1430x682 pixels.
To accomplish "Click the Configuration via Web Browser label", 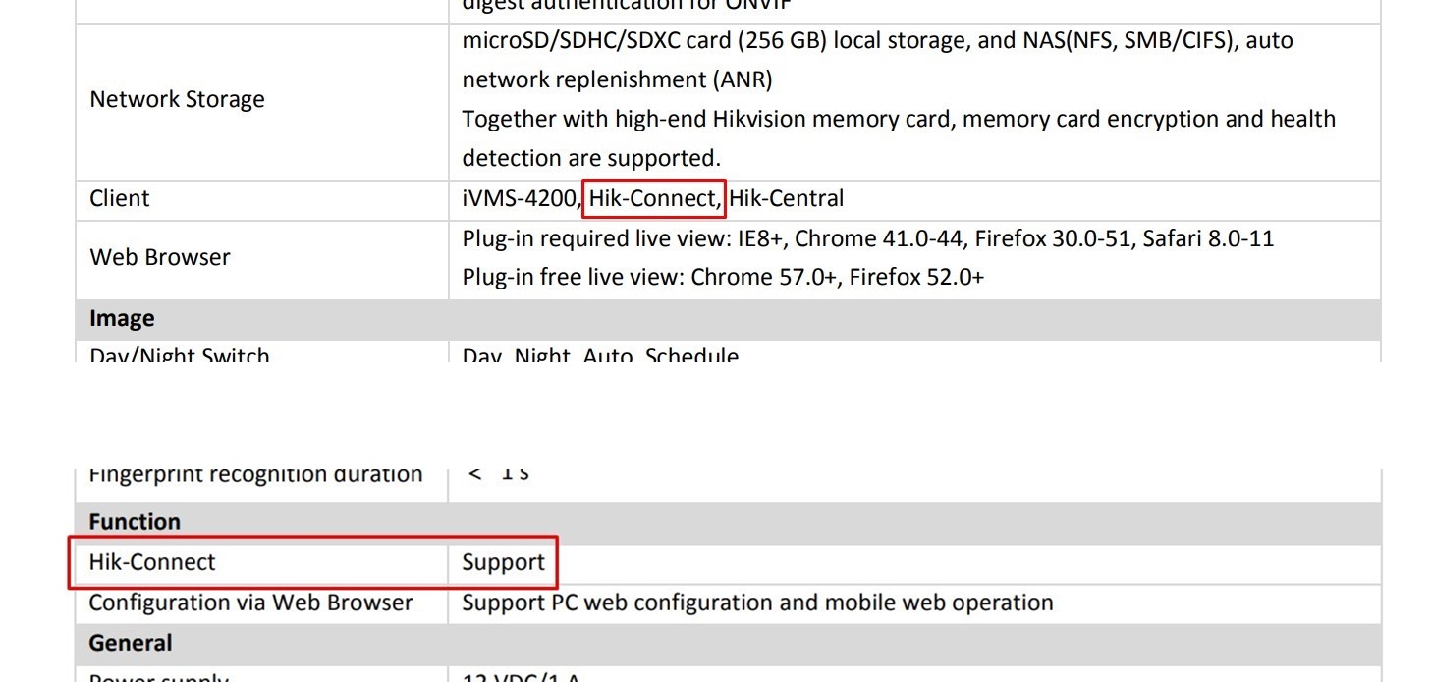I will [250, 603].
